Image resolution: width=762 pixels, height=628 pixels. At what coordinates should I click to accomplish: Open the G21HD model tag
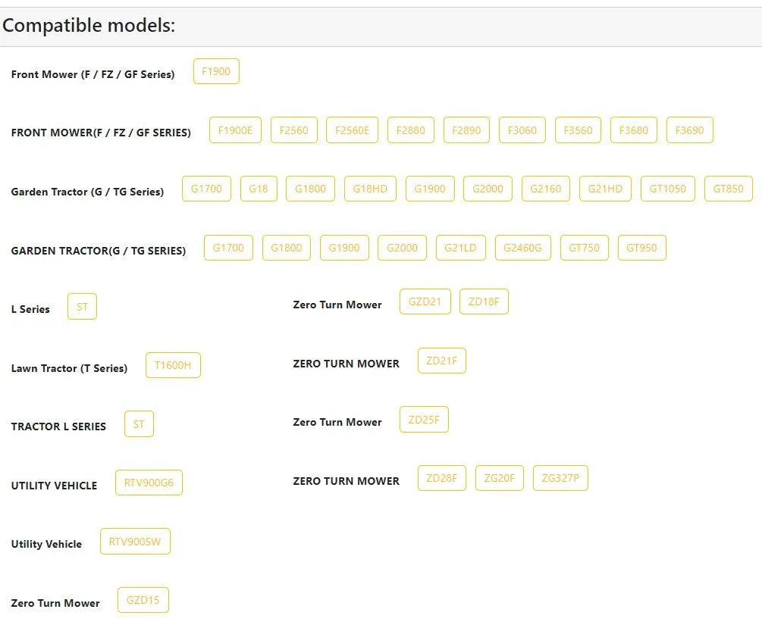606,189
